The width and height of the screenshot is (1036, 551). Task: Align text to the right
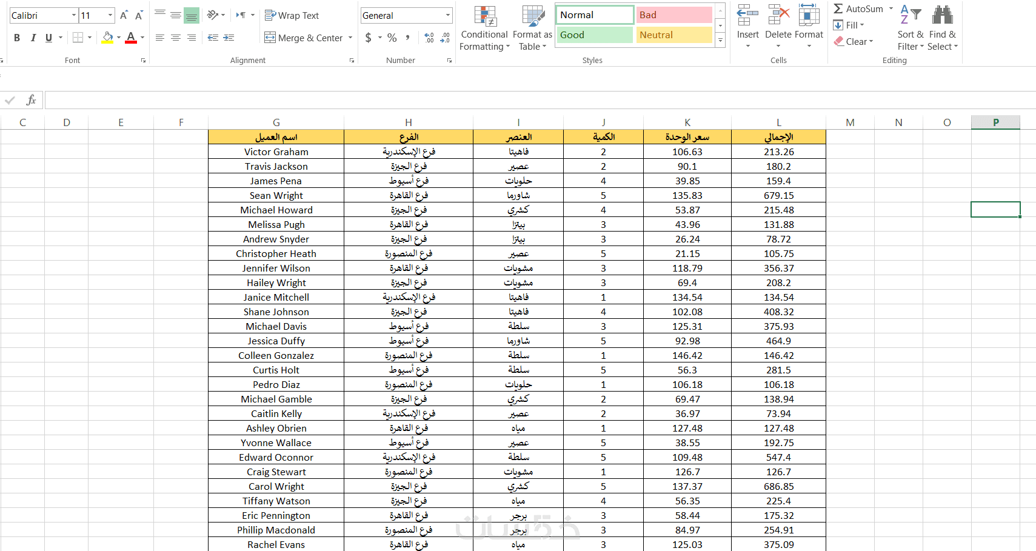click(192, 38)
